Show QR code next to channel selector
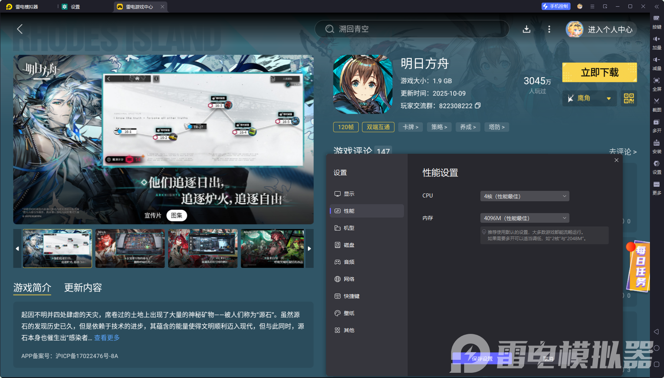Image resolution: width=664 pixels, height=378 pixels. pyautogui.click(x=629, y=98)
